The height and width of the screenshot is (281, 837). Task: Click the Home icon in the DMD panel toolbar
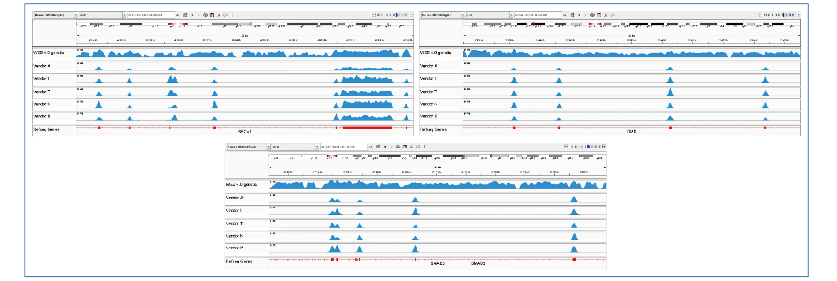(572, 15)
